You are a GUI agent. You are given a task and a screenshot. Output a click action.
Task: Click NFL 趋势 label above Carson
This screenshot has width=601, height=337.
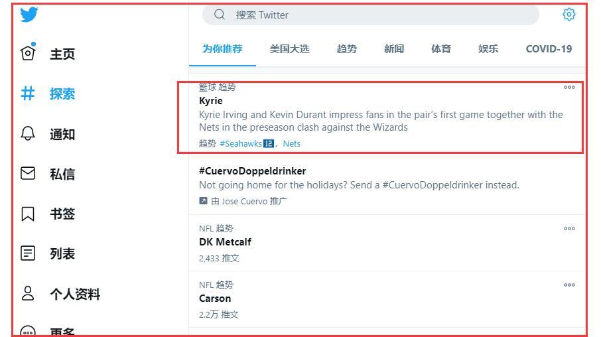pyautogui.click(x=216, y=285)
